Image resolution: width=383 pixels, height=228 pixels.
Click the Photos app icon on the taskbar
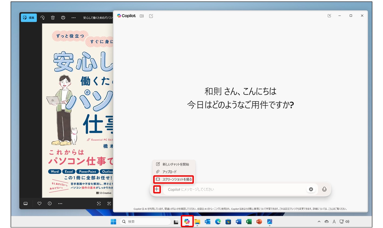269,222
